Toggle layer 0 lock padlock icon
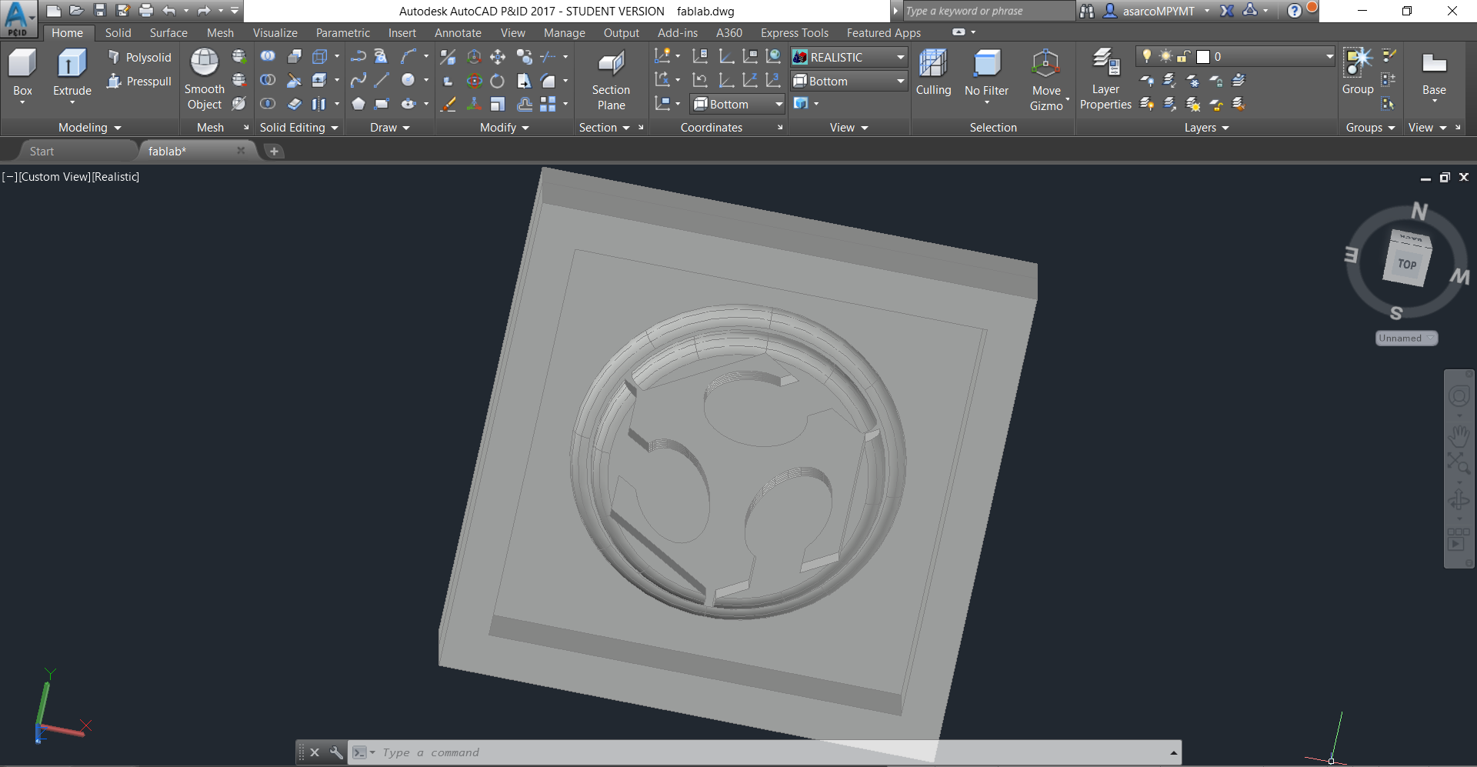The width and height of the screenshot is (1477, 767). tap(1183, 56)
